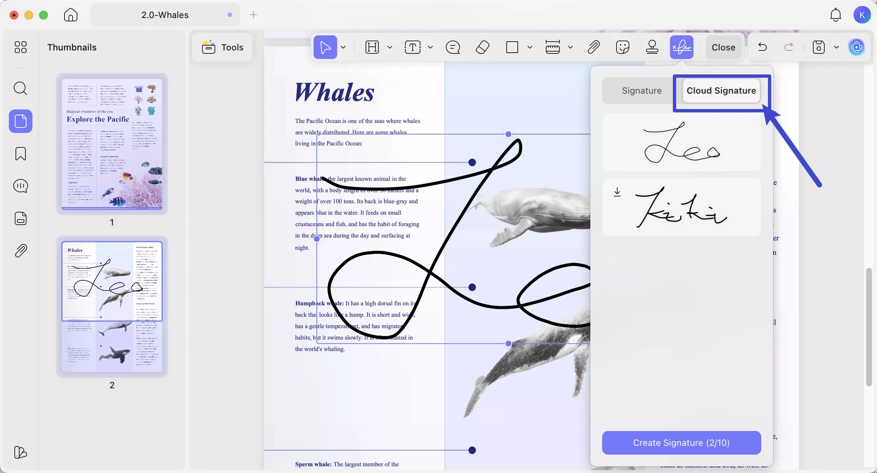Select the attach file paperclip tool
Screen dimensions: 877x473
pos(594,47)
